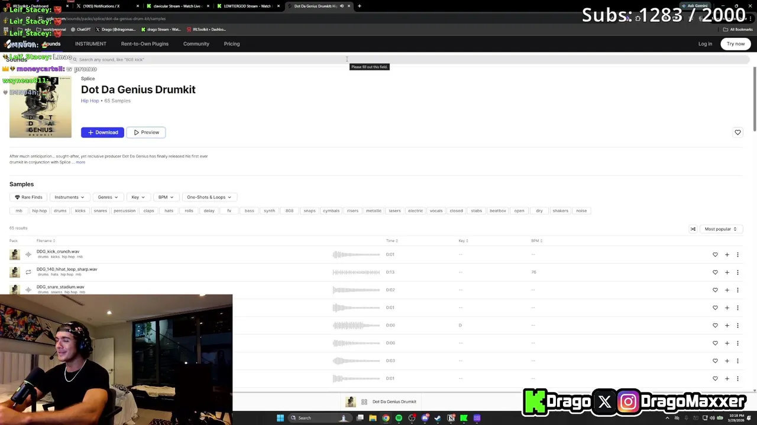Toggle the '808' tag filter

pos(289,211)
